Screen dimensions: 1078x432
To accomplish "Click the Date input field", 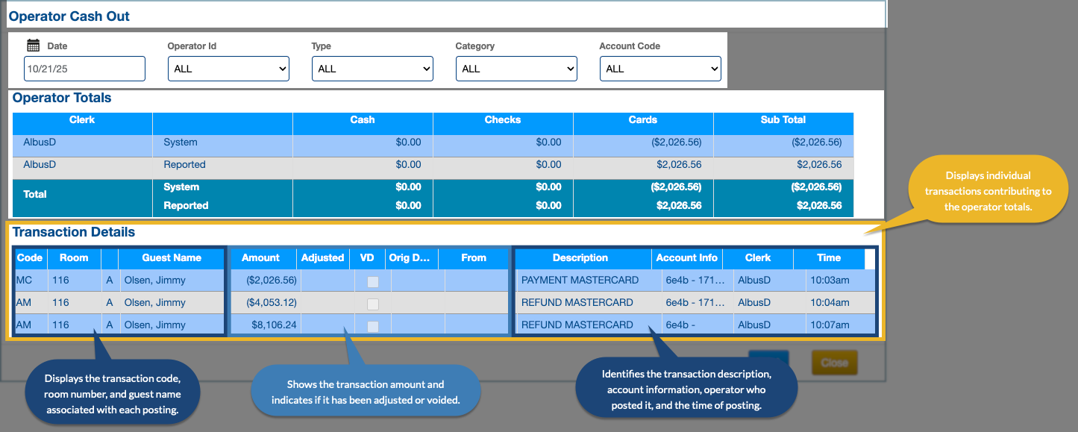I will pyautogui.click(x=84, y=69).
